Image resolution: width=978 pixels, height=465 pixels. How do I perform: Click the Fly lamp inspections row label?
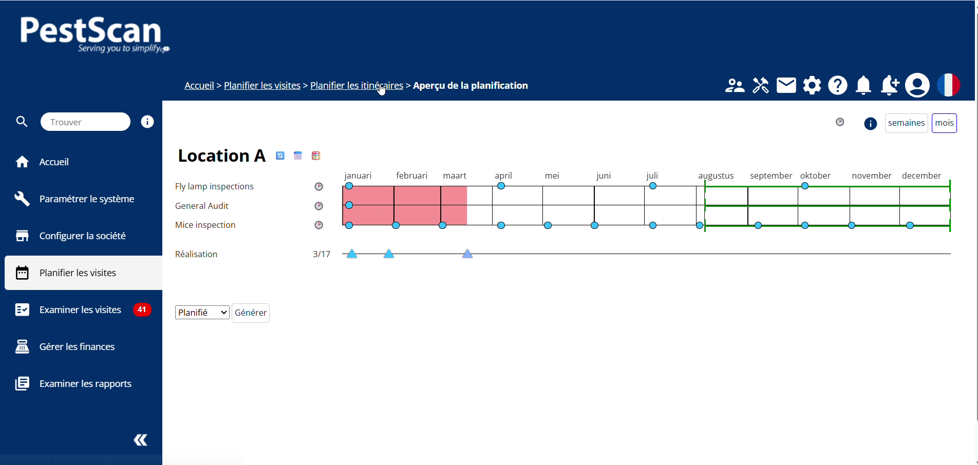[214, 186]
